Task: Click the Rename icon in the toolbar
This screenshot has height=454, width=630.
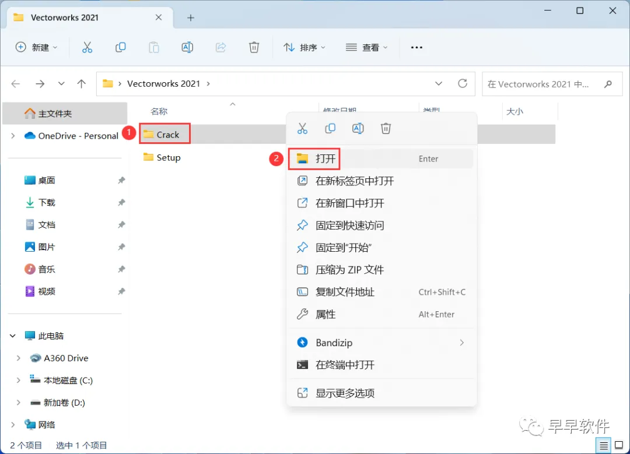Action: click(x=187, y=47)
